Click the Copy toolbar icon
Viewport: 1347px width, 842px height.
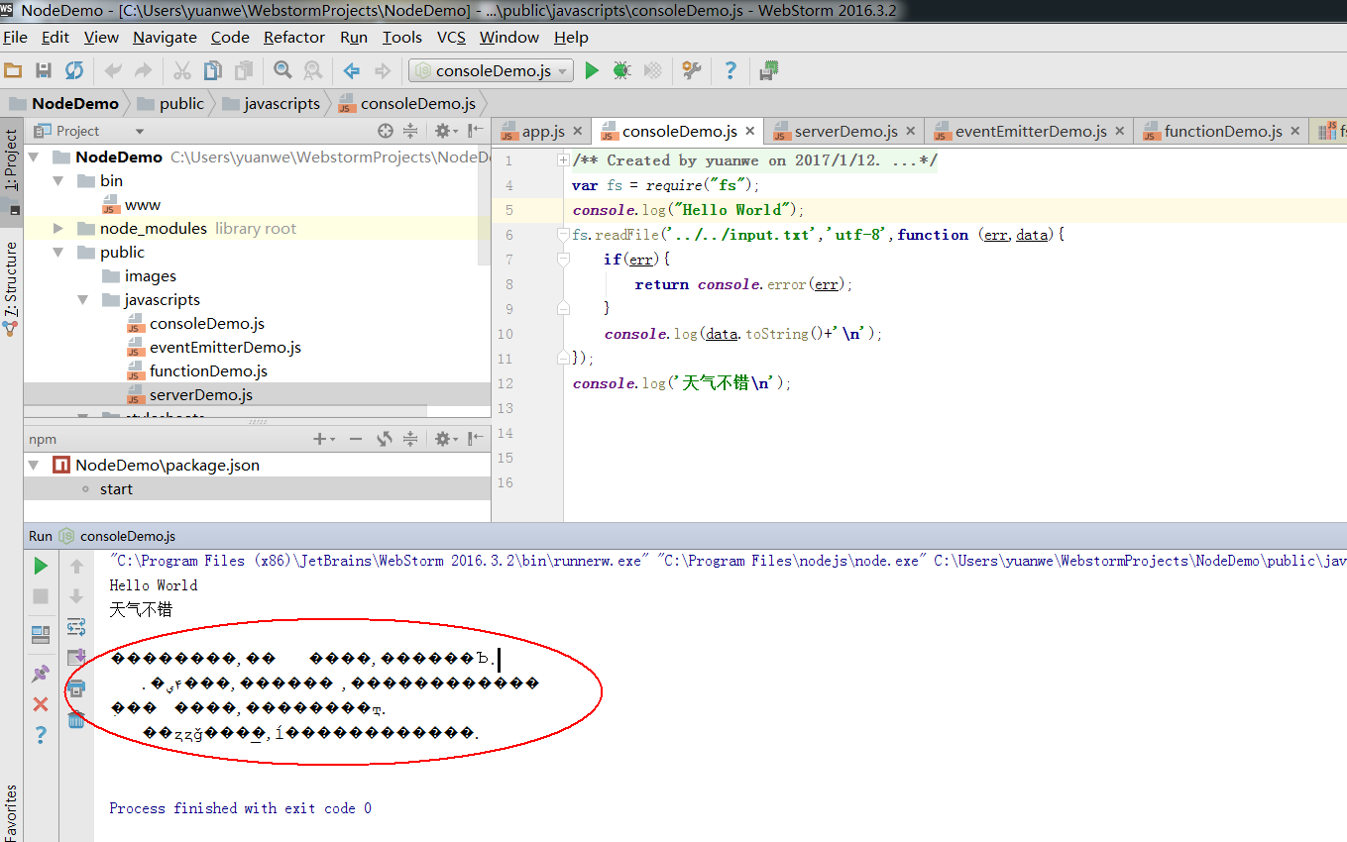[213, 70]
